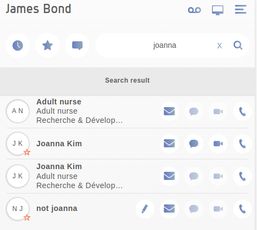Click the joanna search input field
The height and width of the screenshot is (230, 257).
click(164, 45)
